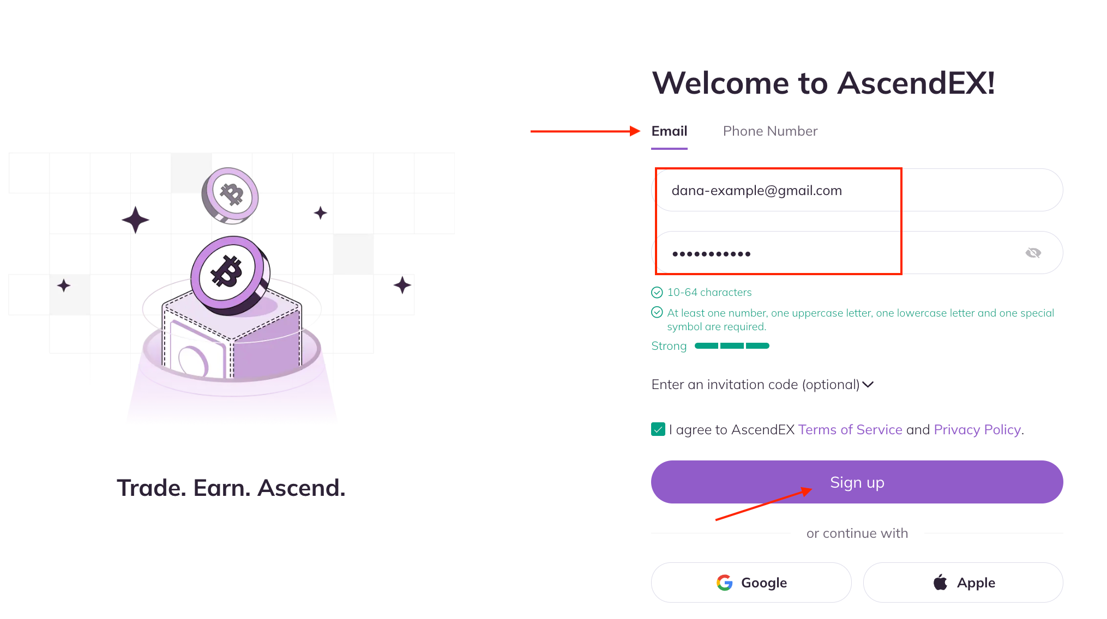
Task: Click the large Bitcoin coin illustration
Action: (228, 275)
